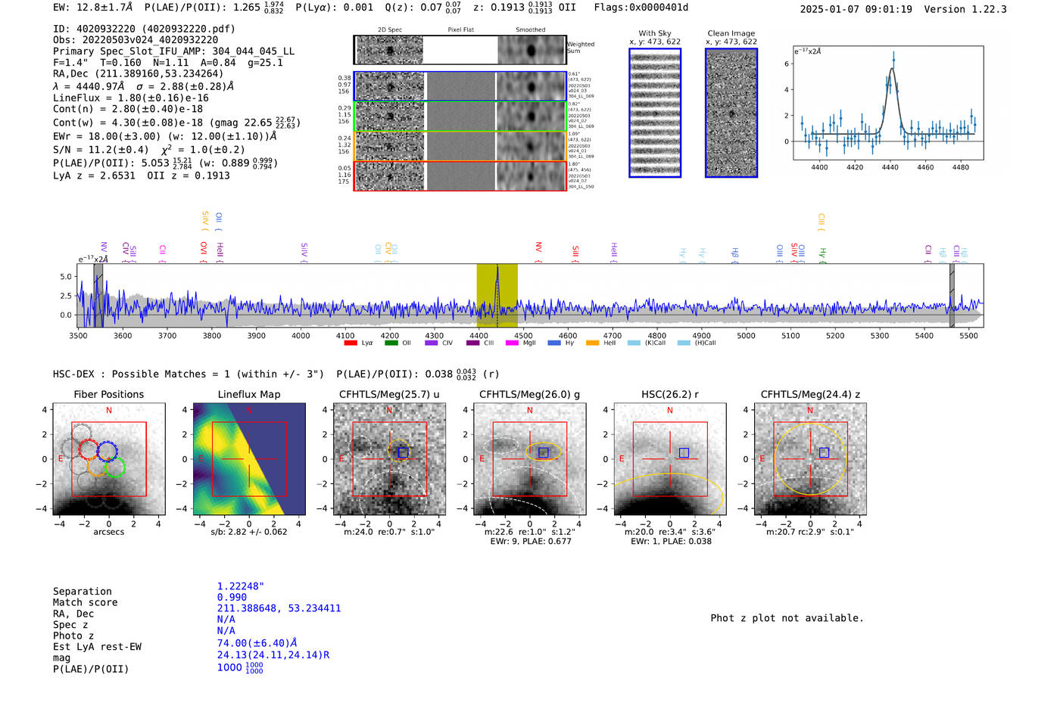Click the separation value 1.22248"

click(x=241, y=586)
